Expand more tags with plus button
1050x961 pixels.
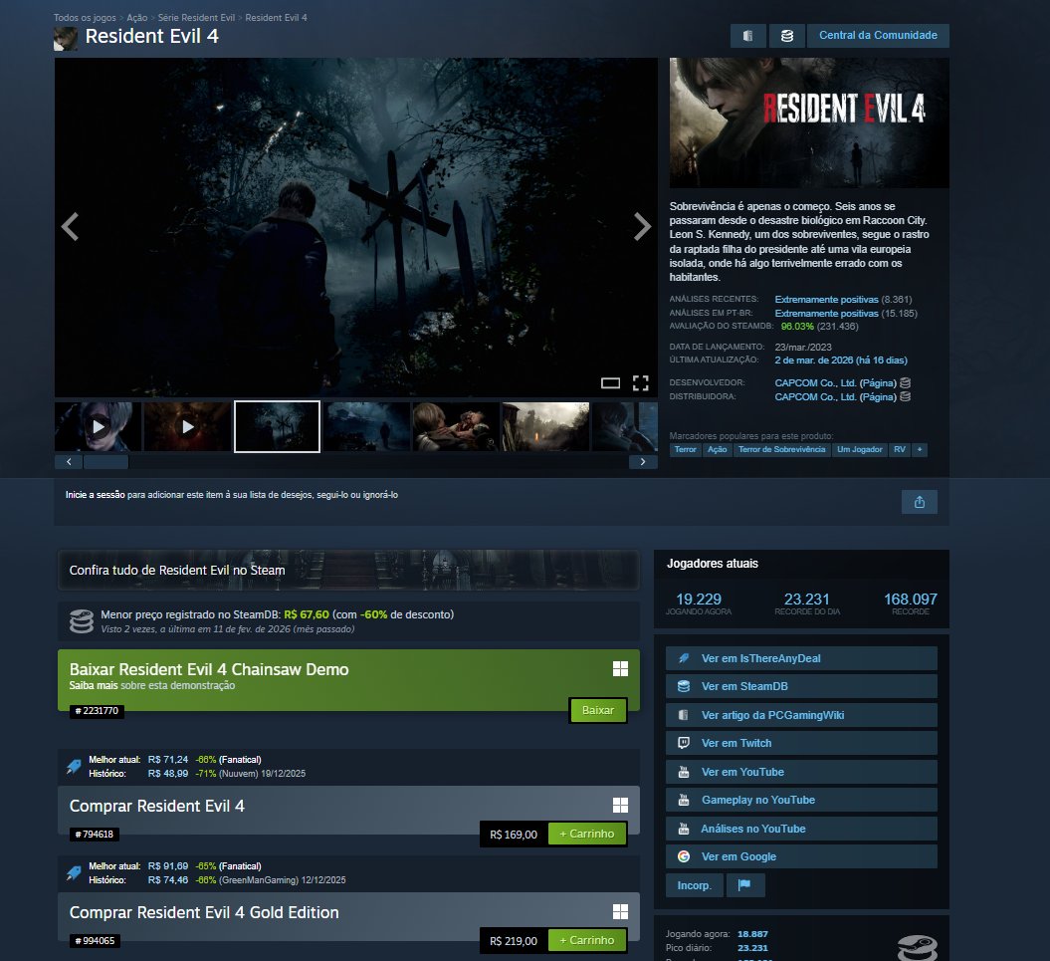(x=920, y=450)
